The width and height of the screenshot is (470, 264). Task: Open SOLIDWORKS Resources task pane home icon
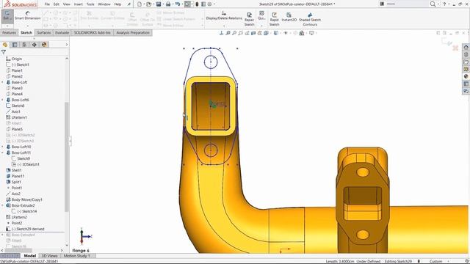coord(466,47)
